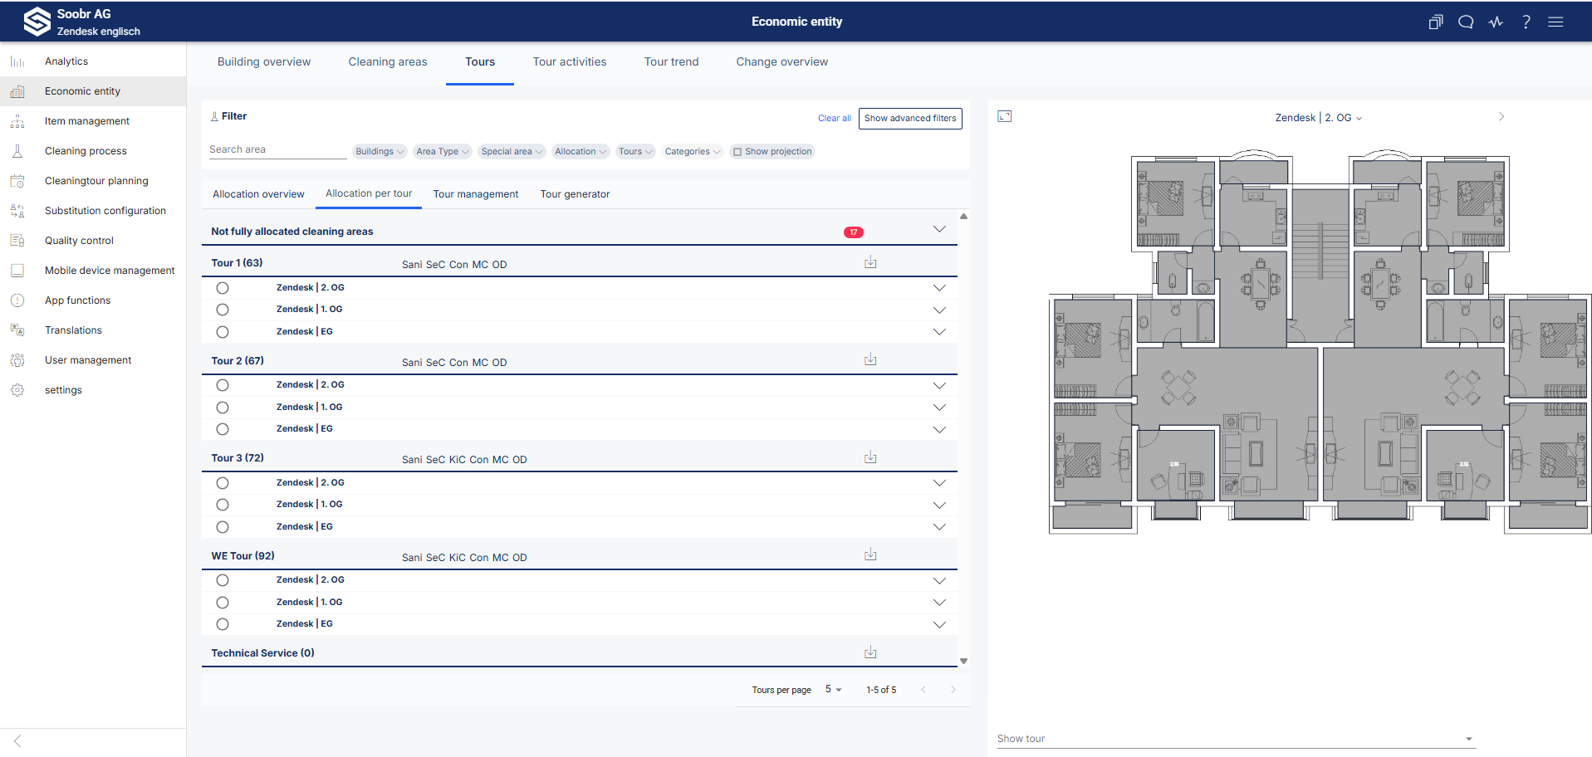1592x757 pixels.
Task: Click the Tour 1 download icon
Action: (x=870, y=262)
